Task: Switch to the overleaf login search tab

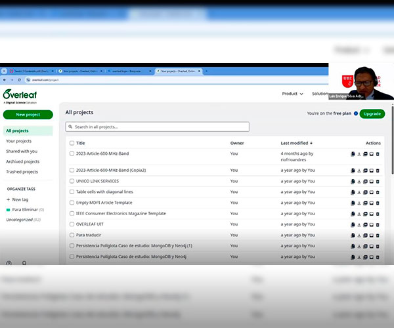Action: (129, 72)
